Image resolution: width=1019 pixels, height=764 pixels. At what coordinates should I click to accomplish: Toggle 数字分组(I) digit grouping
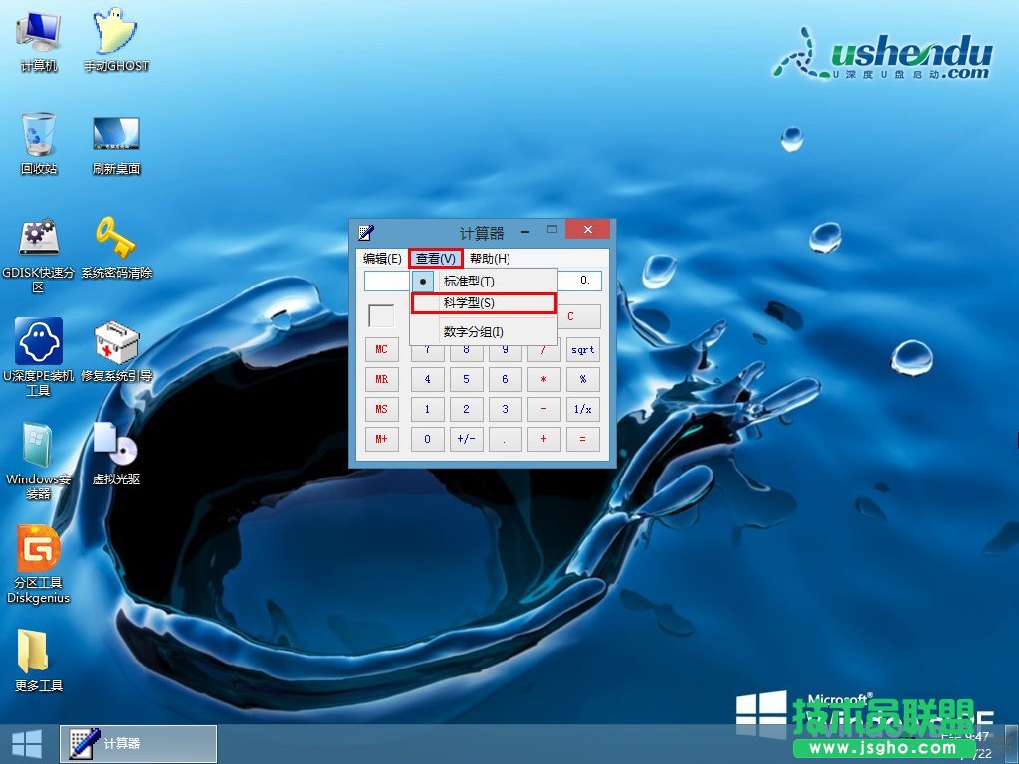(x=474, y=332)
